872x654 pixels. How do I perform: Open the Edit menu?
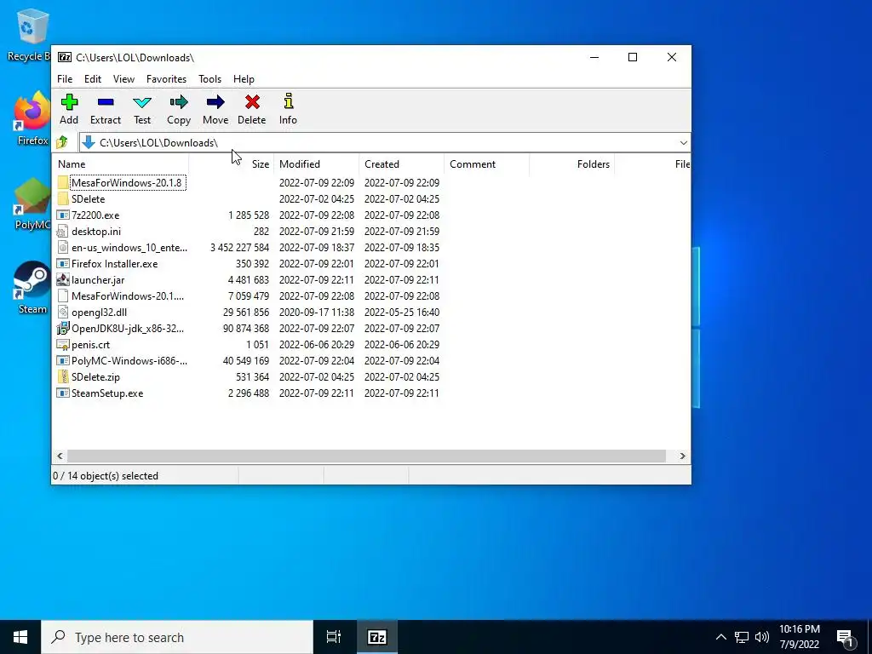(93, 79)
